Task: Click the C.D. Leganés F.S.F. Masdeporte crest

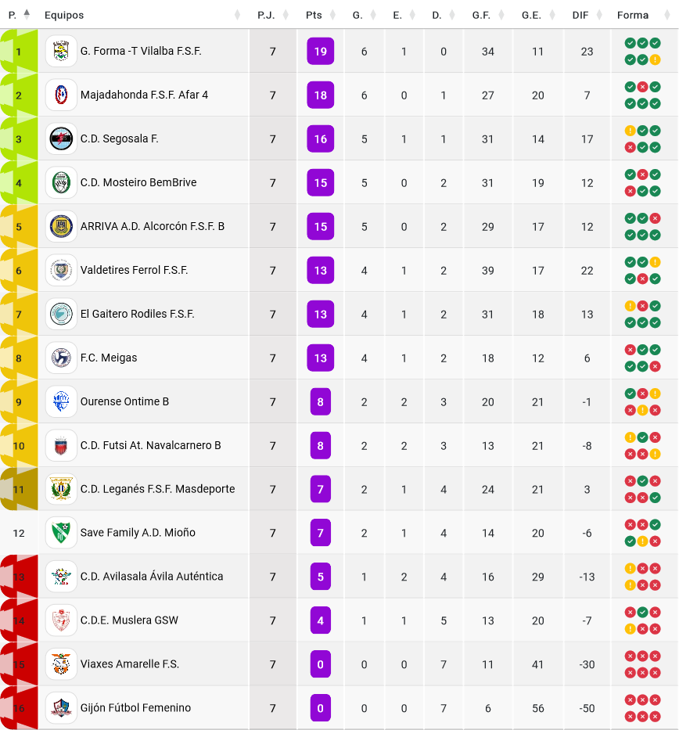Action: (61, 489)
